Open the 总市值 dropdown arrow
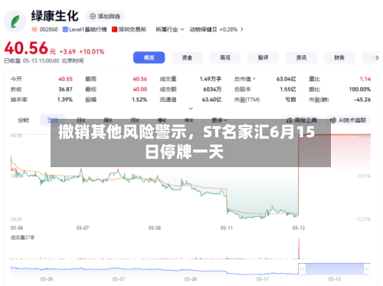The width and height of the screenshot is (383, 286). 254,79
